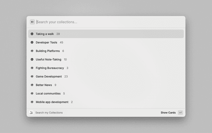Select the Taking a walk collection
This screenshot has width=212, height=133.
tap(45, 34)
